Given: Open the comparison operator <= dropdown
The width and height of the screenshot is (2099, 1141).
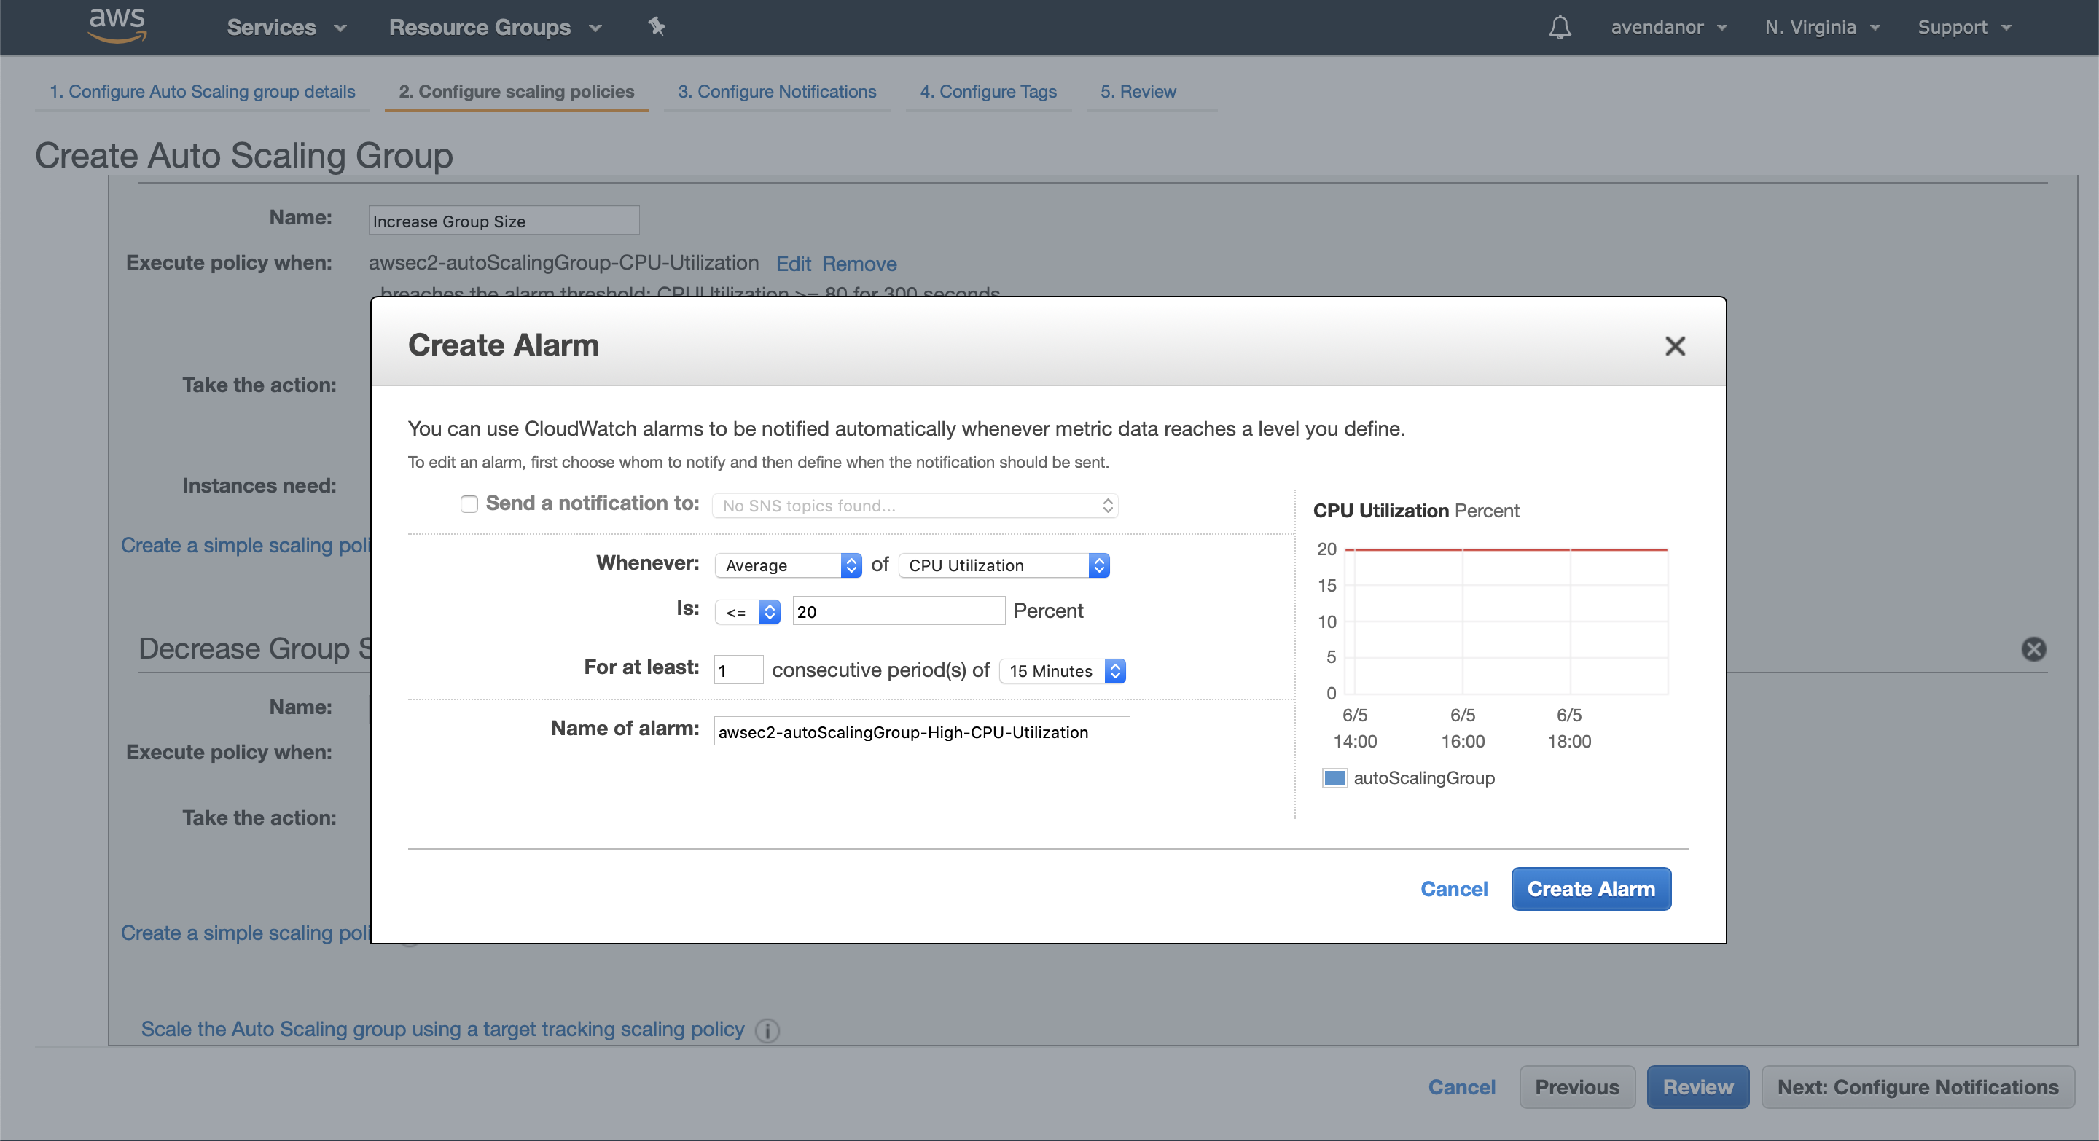Looking at the screenshot, I should pos(747,611).
